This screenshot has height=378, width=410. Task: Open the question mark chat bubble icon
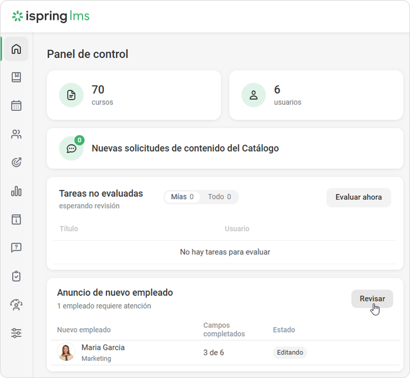pos(16,248)
